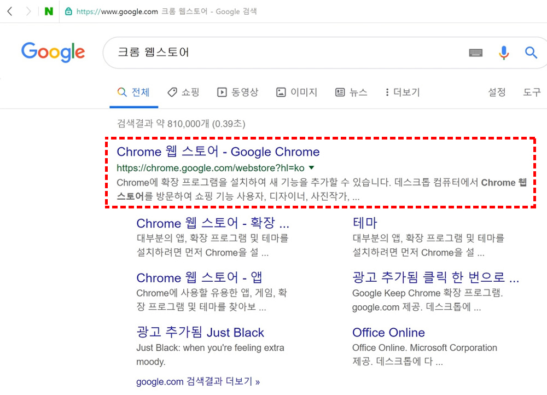This screenshot has width=547, height=395.
Task: Click the result count text '검색결과 약 810,000개'
Action: [163, 124]
